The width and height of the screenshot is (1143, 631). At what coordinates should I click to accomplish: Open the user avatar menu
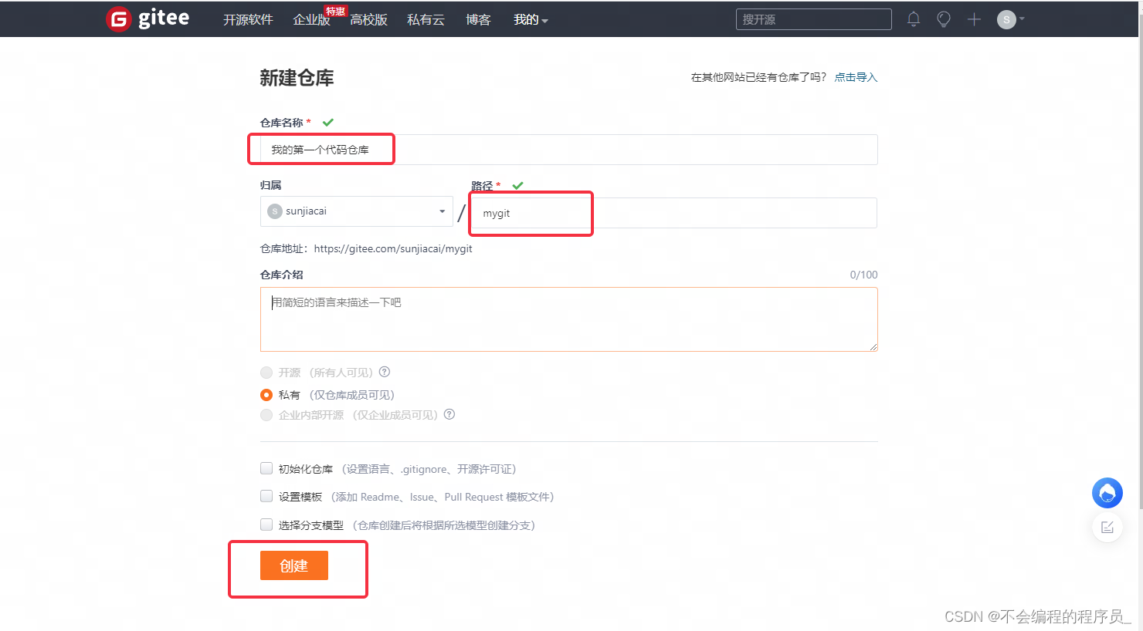pos(1006,19)
